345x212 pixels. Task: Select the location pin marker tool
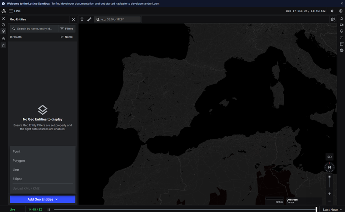coord(82,20)
